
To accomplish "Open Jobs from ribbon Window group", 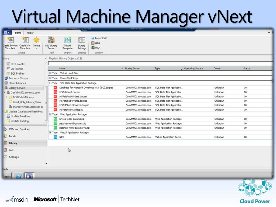I will [96, 43].
